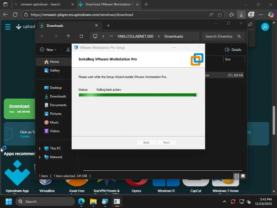Viewport: 277px width, 208px height.
Task: Click the green Download button on Uptodown
Action: 19,109
